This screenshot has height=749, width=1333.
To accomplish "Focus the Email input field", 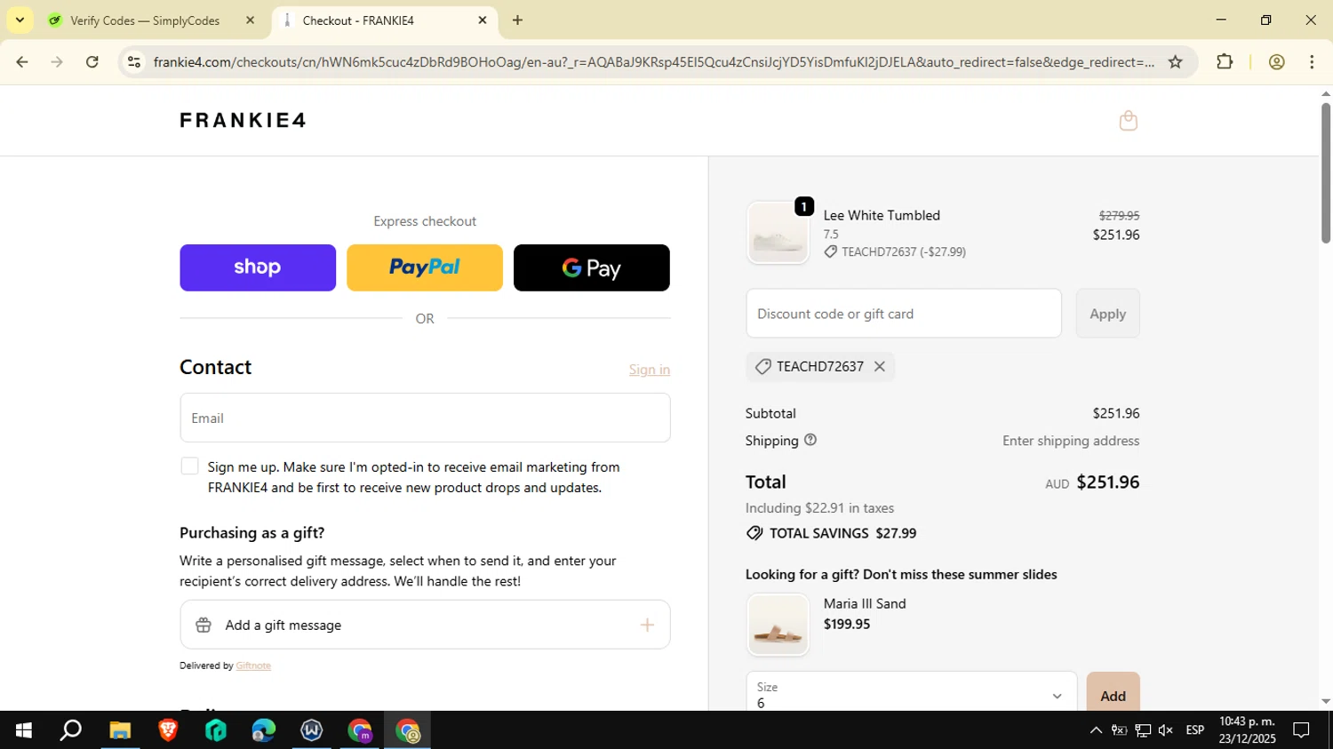I will click(425, 418).
